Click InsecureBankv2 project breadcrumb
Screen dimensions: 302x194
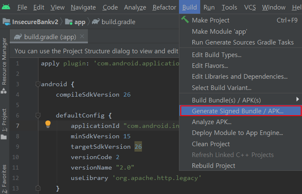[35, 22]
